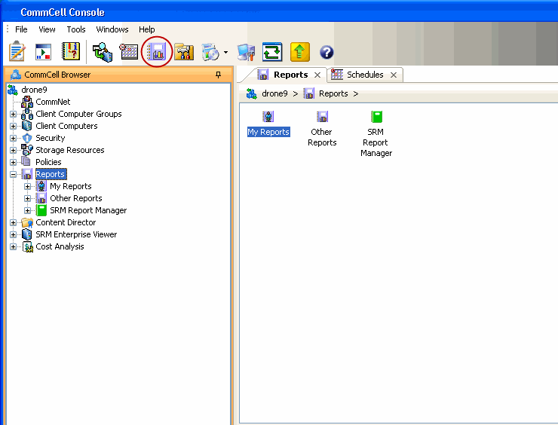Open the File menu
This screenshot has width=558, height=425.
coord(21,29)
